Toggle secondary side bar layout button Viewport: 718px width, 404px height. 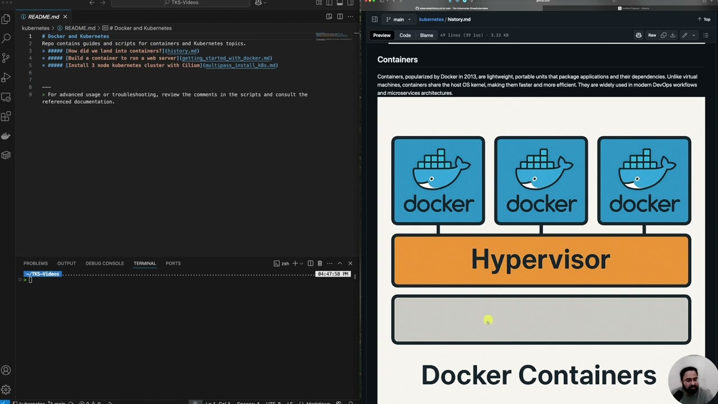coord(351,3)
